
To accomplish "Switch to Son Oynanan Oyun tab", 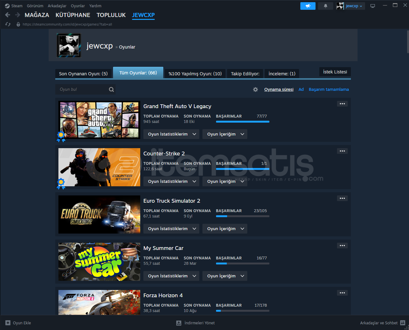I will [x=83, y=74].
